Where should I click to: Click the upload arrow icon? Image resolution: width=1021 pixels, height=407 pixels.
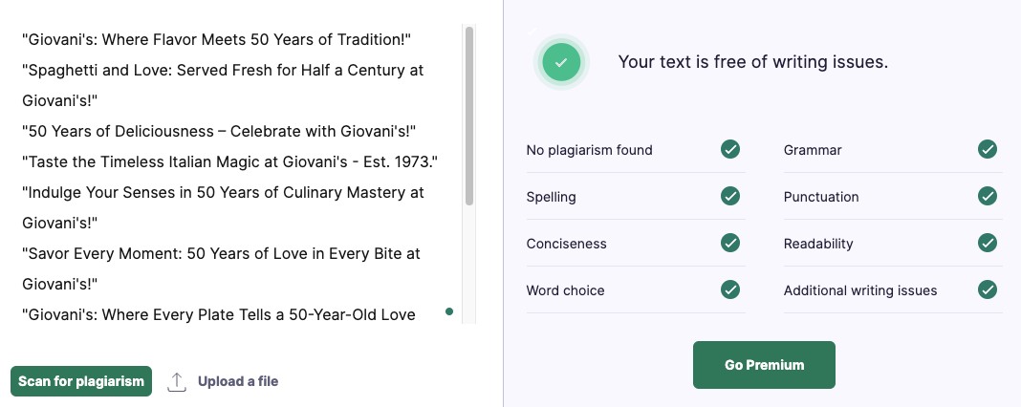click(x=177, y=381)
